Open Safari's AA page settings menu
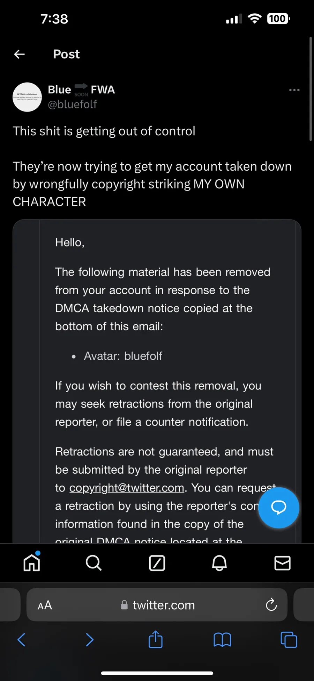This screenshot has height=681, width=314. pyautogui.click(x=45, y=605)
